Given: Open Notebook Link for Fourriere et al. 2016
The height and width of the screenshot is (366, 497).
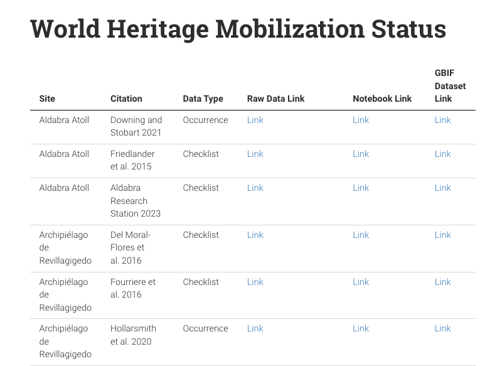Looking at the screenshot, I should coord(361,282).
